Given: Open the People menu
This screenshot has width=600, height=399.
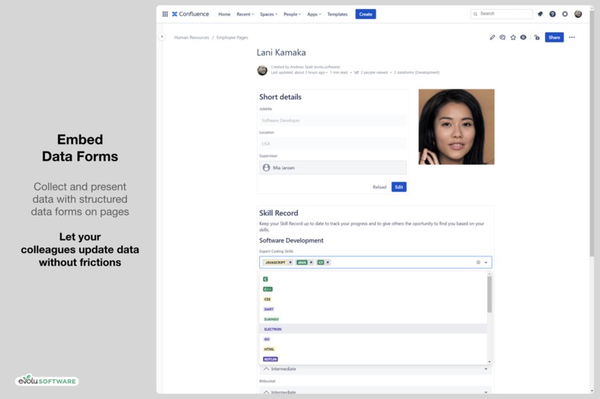Looking at the screenshot, I should point(292,14).
